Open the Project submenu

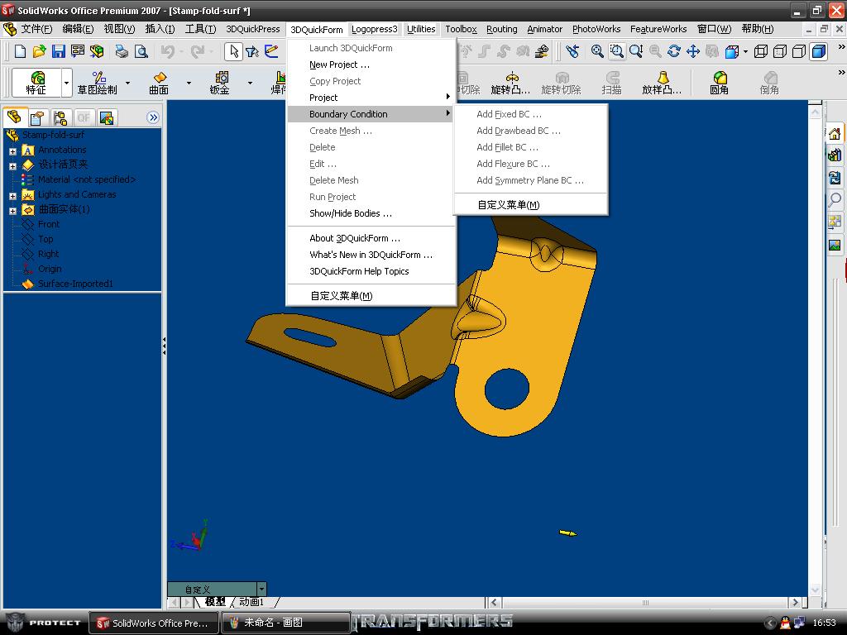pyautogui.click(x=371, y=98)
